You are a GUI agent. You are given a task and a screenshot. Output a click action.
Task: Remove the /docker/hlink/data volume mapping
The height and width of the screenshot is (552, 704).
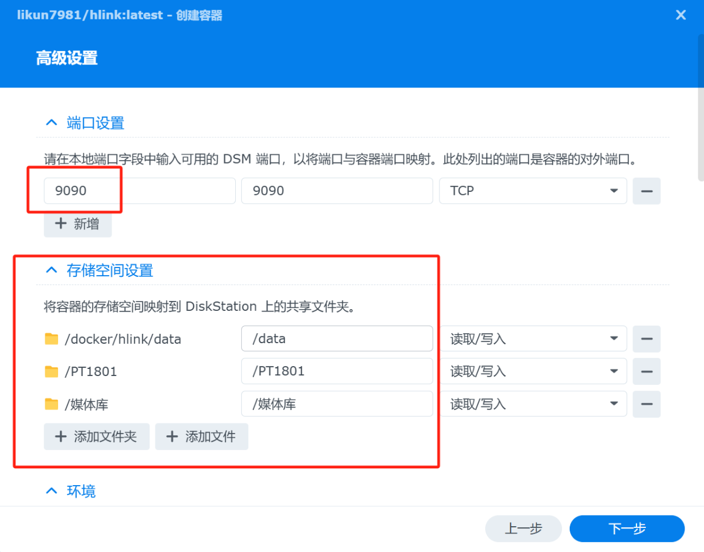pyautogui.click(x=646, y=338)
